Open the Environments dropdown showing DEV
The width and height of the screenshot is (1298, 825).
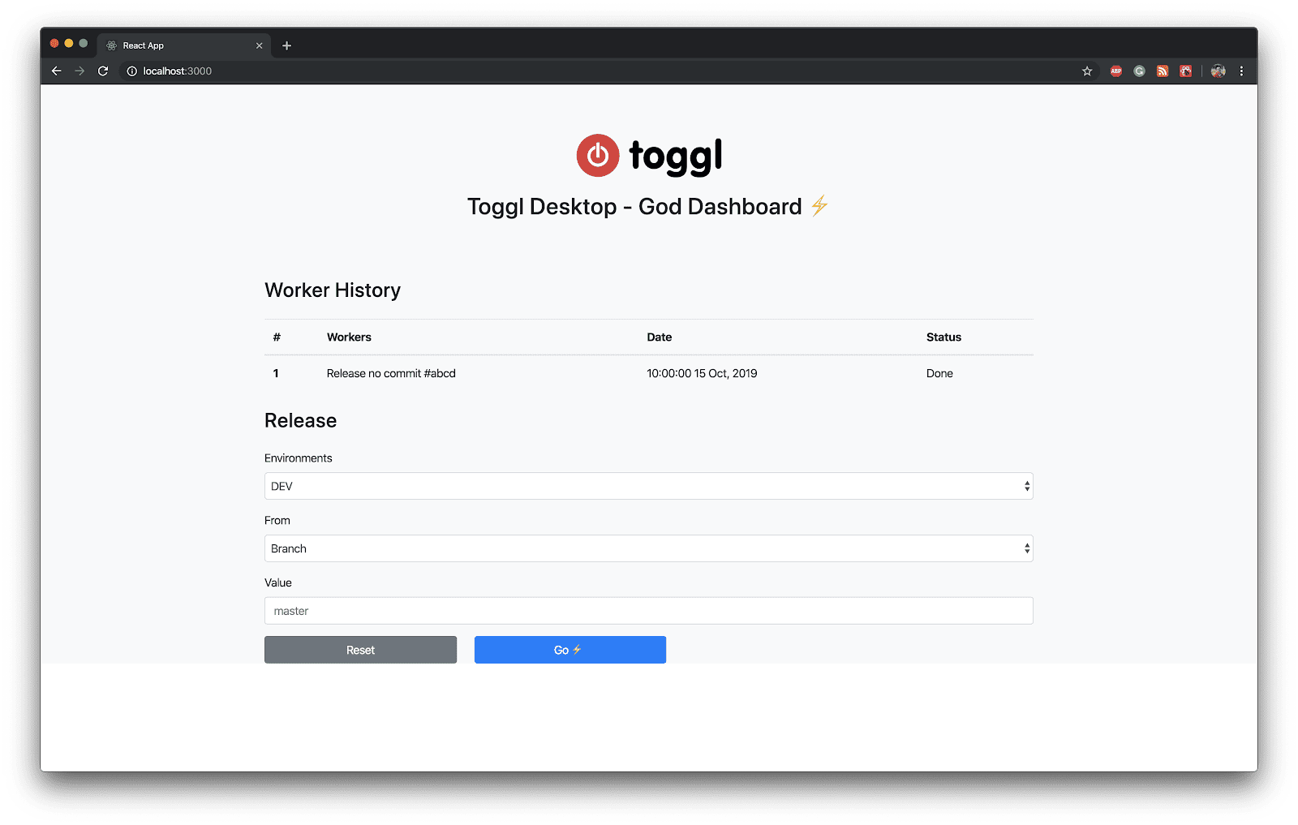pos(648,486)
